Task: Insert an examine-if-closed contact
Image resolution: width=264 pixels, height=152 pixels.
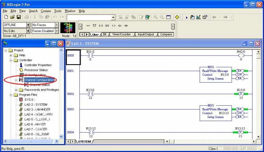Action: click(x=101, y=26)
